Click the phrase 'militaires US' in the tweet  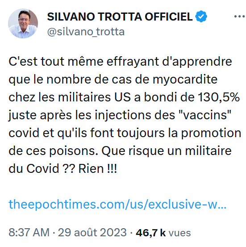coord(94,97)
